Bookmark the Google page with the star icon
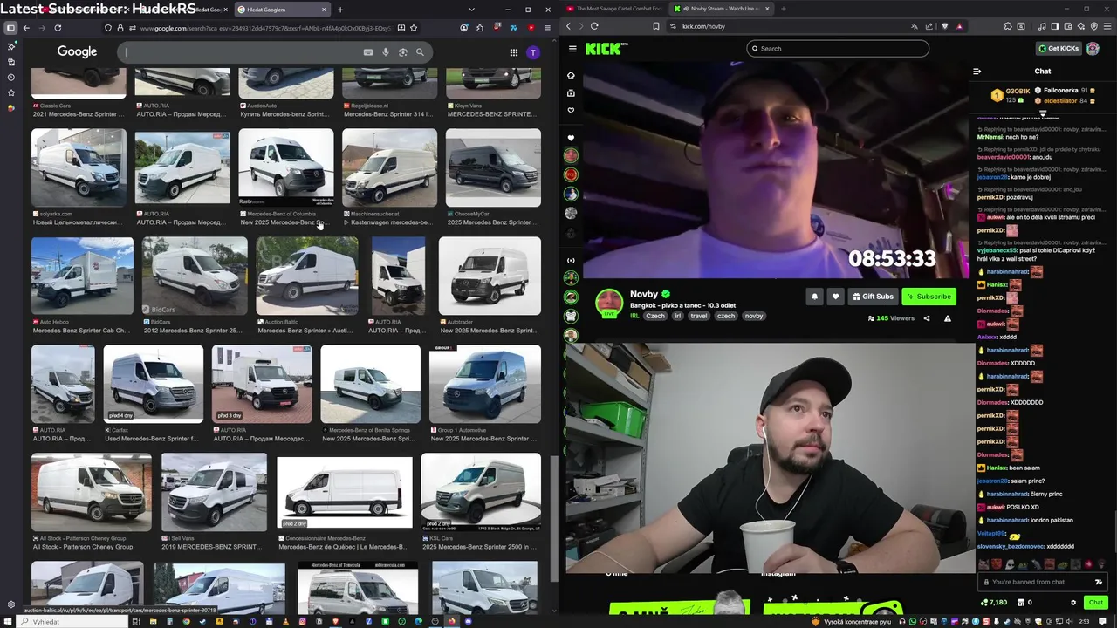This screenshot has width=1117, height=628. coord(414,28)
